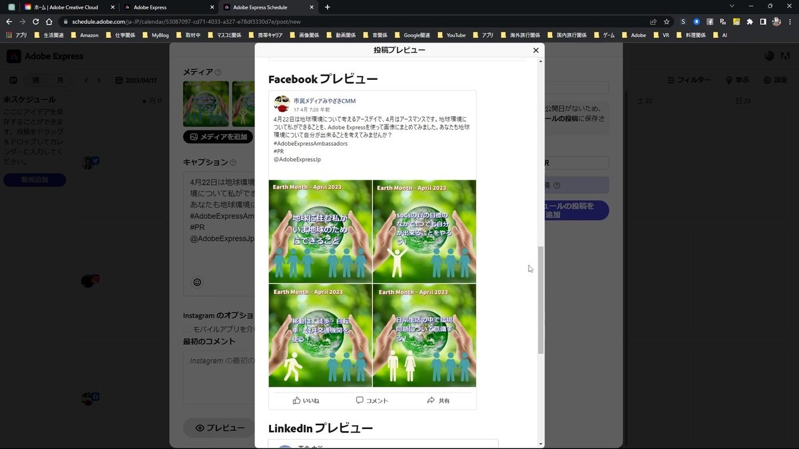Viewport: 799px width, 449px height.
Task: Open the 日常生活の中で環境問題 preview image
Action: tap(424, 335)
